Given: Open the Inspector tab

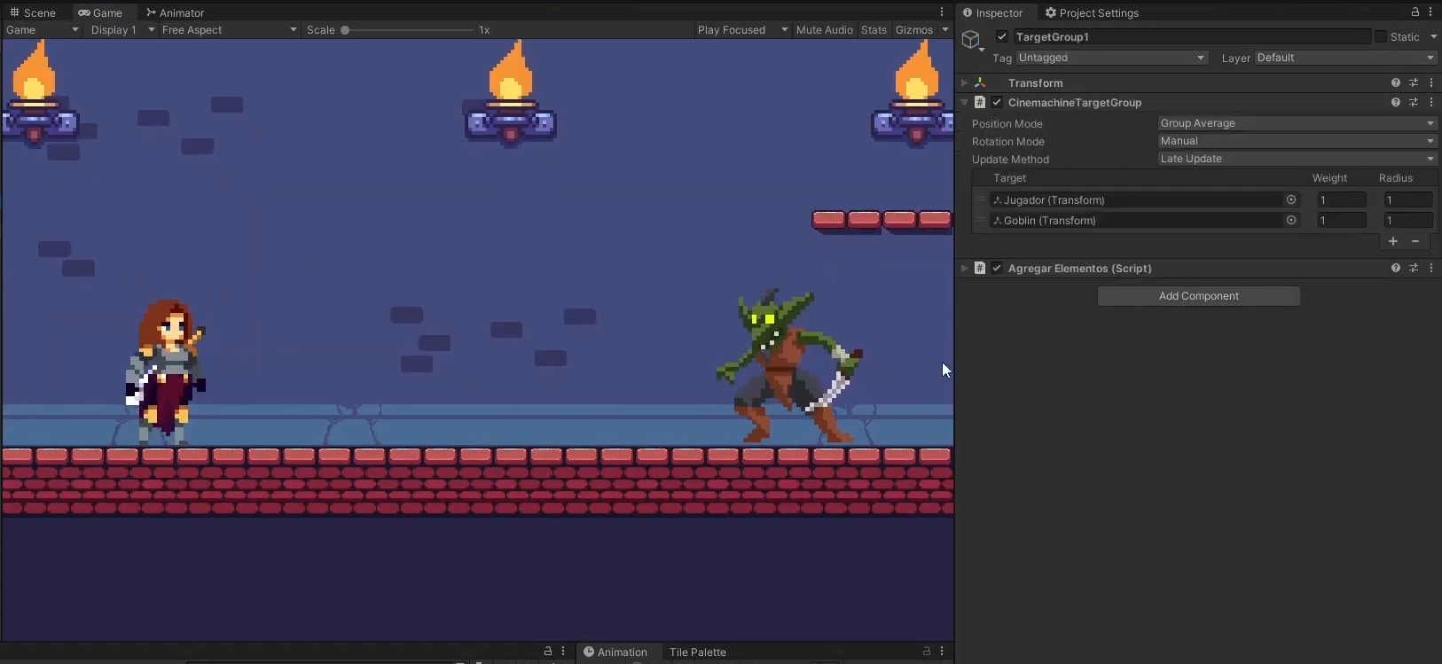Looking at the screenshot, I should [992, 12].
